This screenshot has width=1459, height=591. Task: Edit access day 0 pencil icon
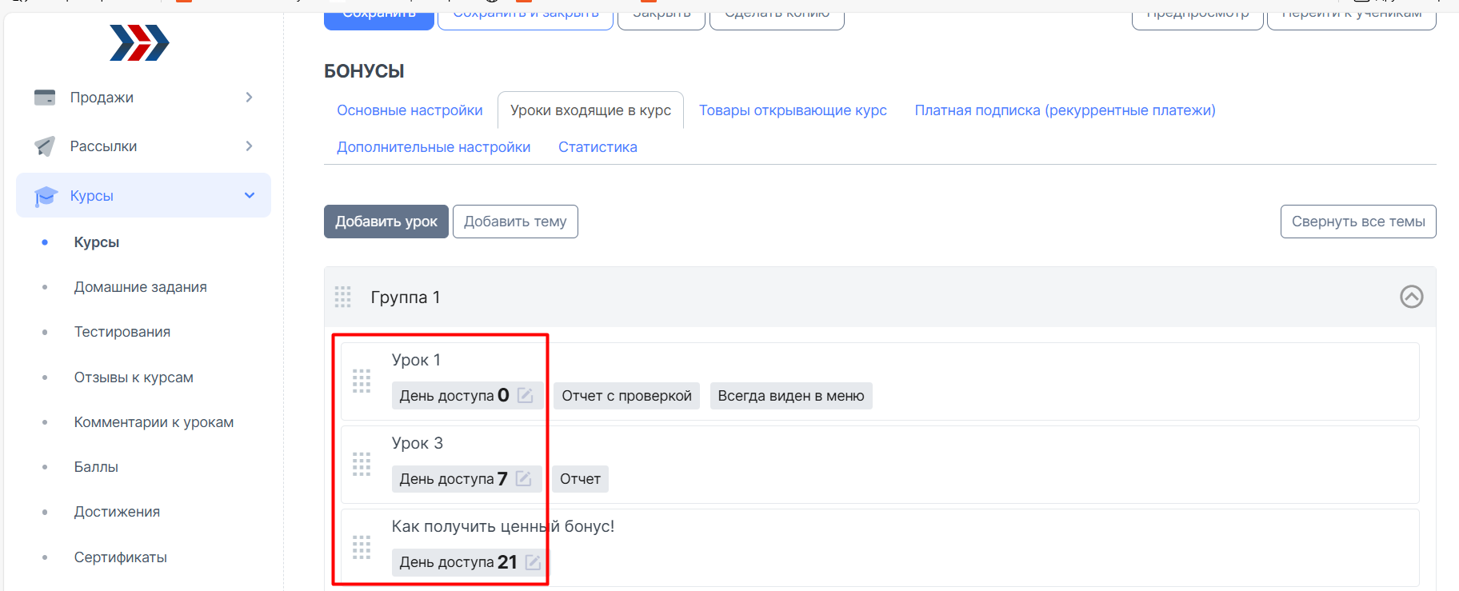(x=526, y=395)
